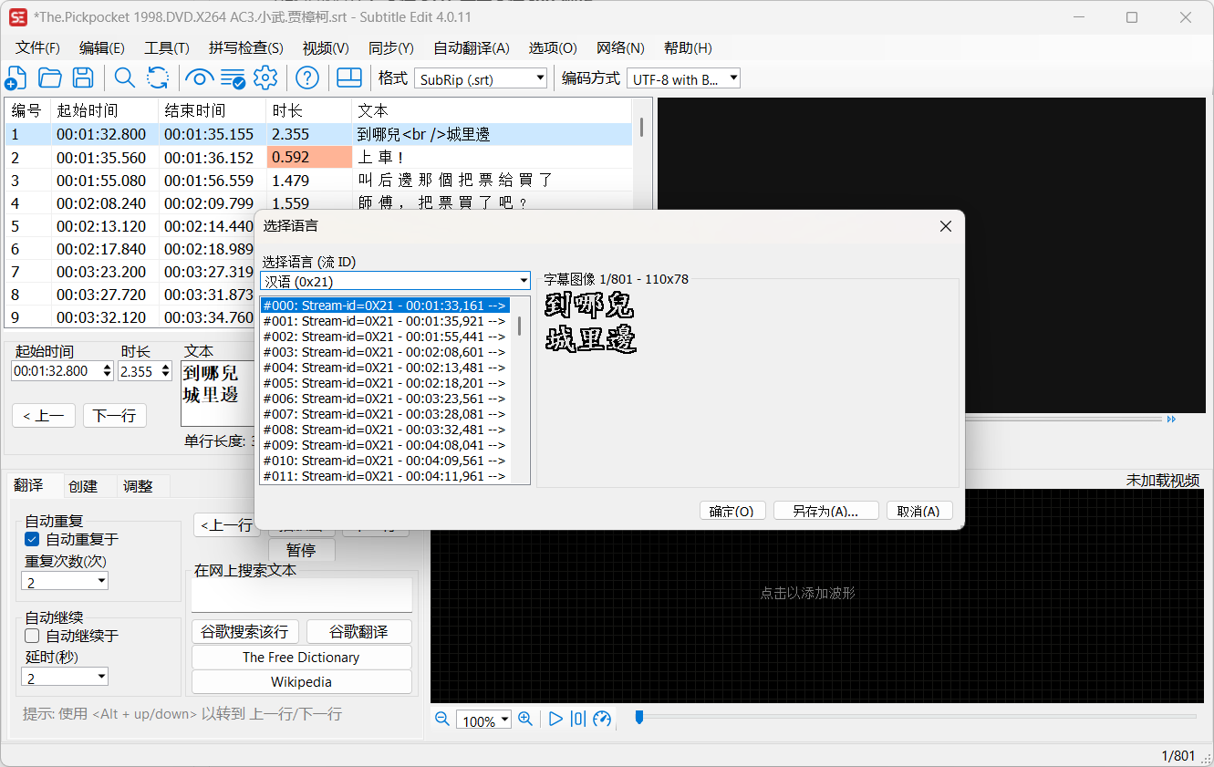Confirm language selection with 确定(O)
The width and height of the screenshot is (1214, 767).
tap(732, 510)
